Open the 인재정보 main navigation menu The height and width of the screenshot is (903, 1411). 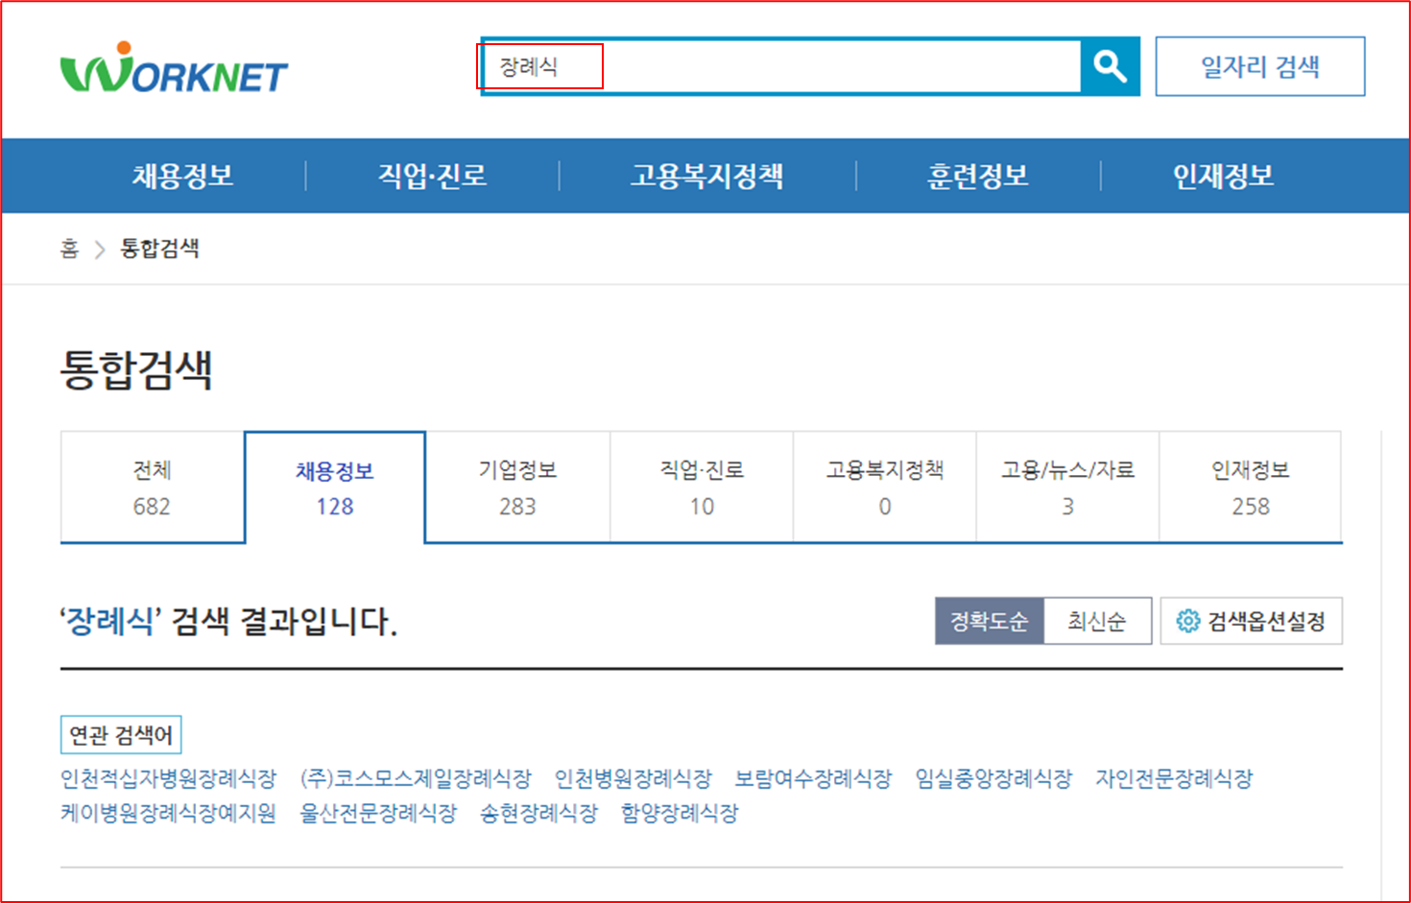tap(1223, 176)
